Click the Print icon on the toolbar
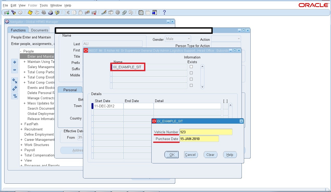The height and width of the screenshot is (192, 331). point(50,12)
